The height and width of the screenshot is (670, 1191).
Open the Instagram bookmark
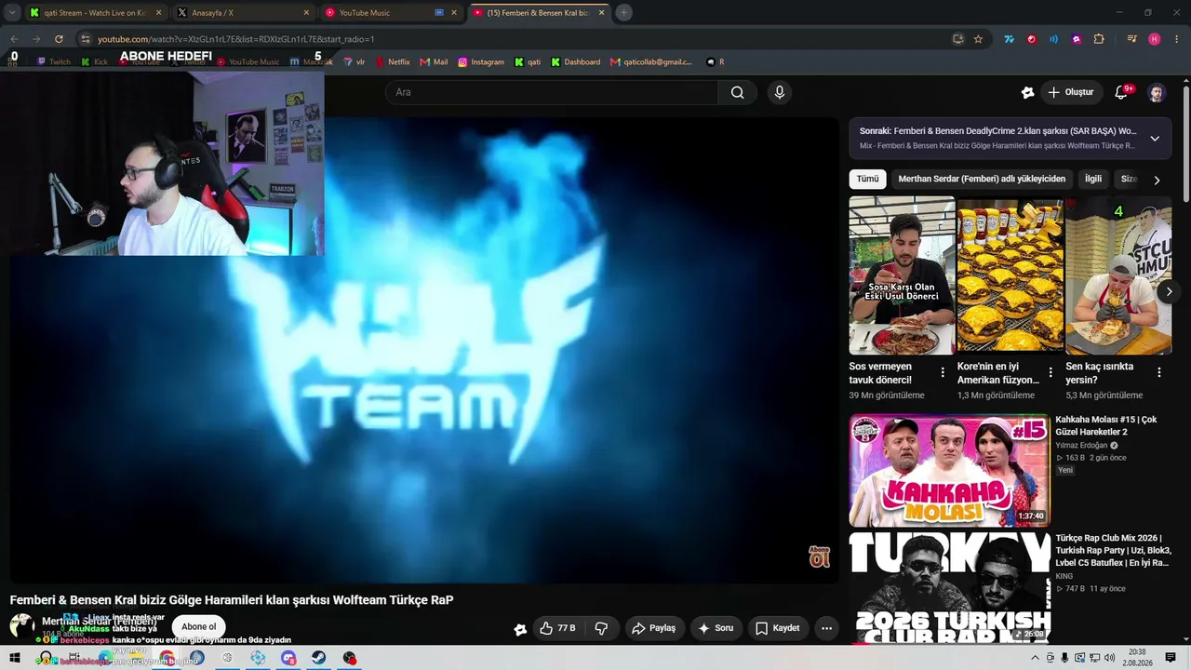(480, 62)
